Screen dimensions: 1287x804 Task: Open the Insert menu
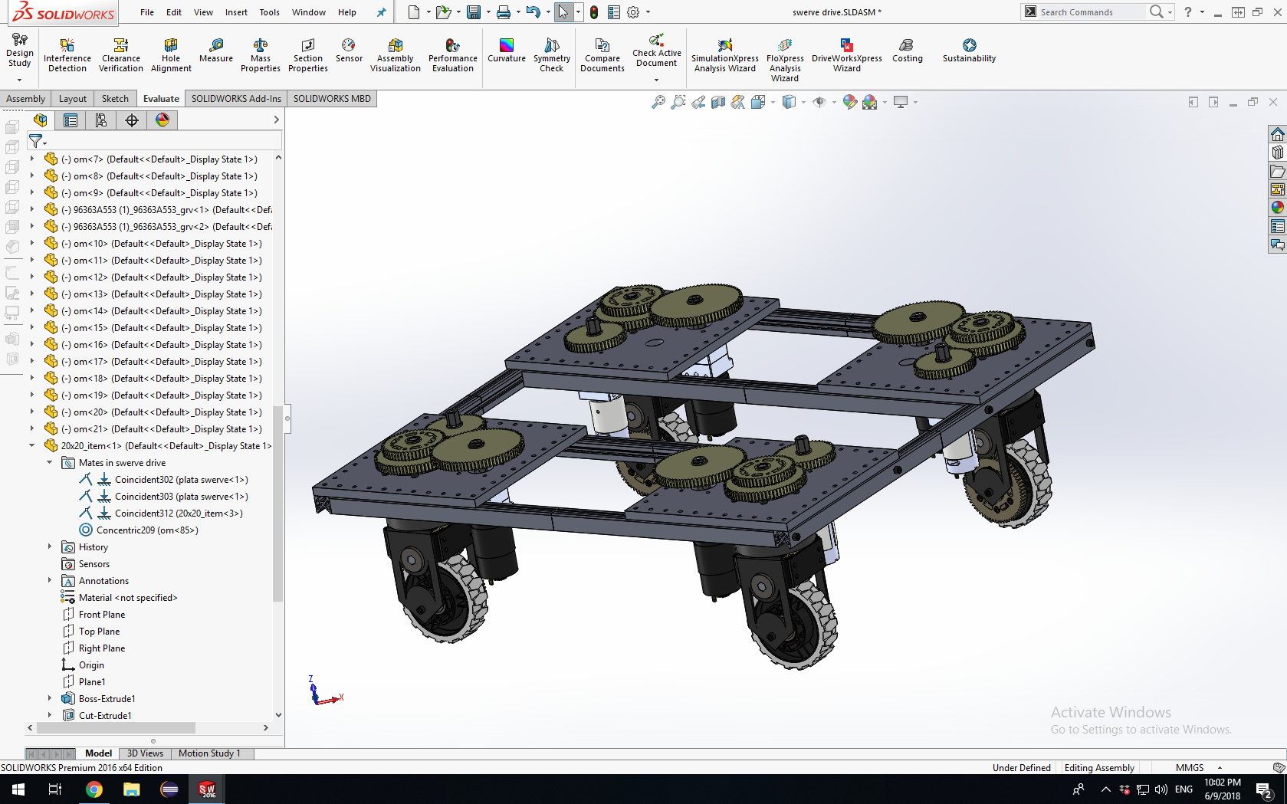236,12
